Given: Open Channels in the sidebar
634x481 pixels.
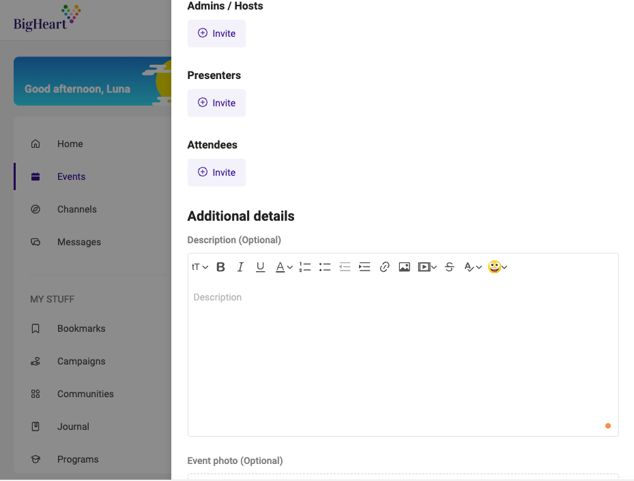Looking at the screenshot, I should coord(77,209).
